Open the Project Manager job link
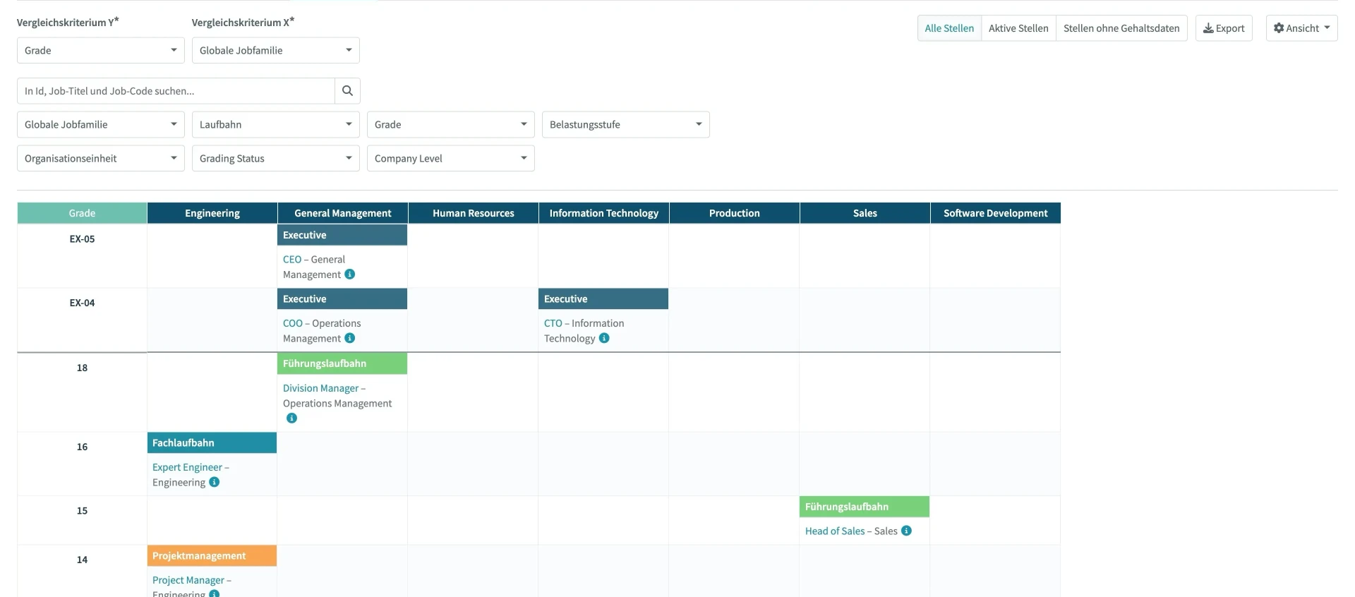1355x597 pixels. click(188, 580)
